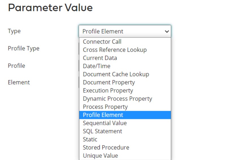The image size is (234, 160).
Task: Choose Cross Reference Lookup option
Action: click(x=115, y=50)
